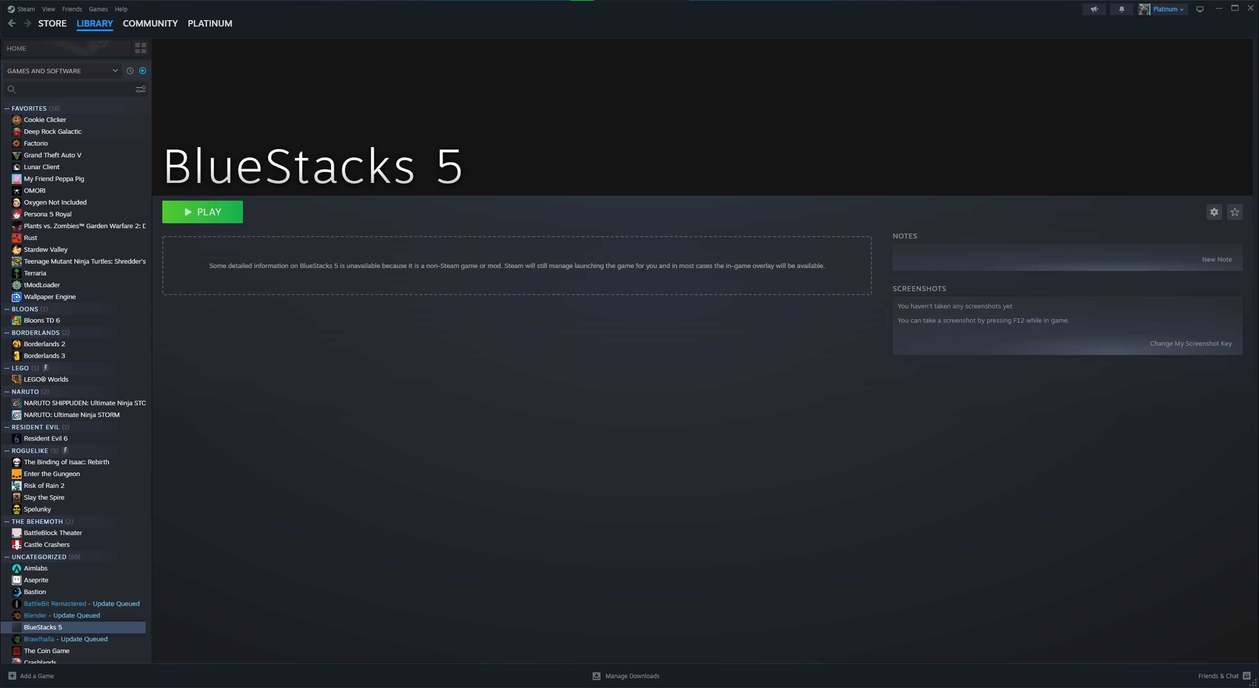Click the recent activity clock icon
The width and height of the screenshot is (1259, 688).
click(x=130, y=71)
